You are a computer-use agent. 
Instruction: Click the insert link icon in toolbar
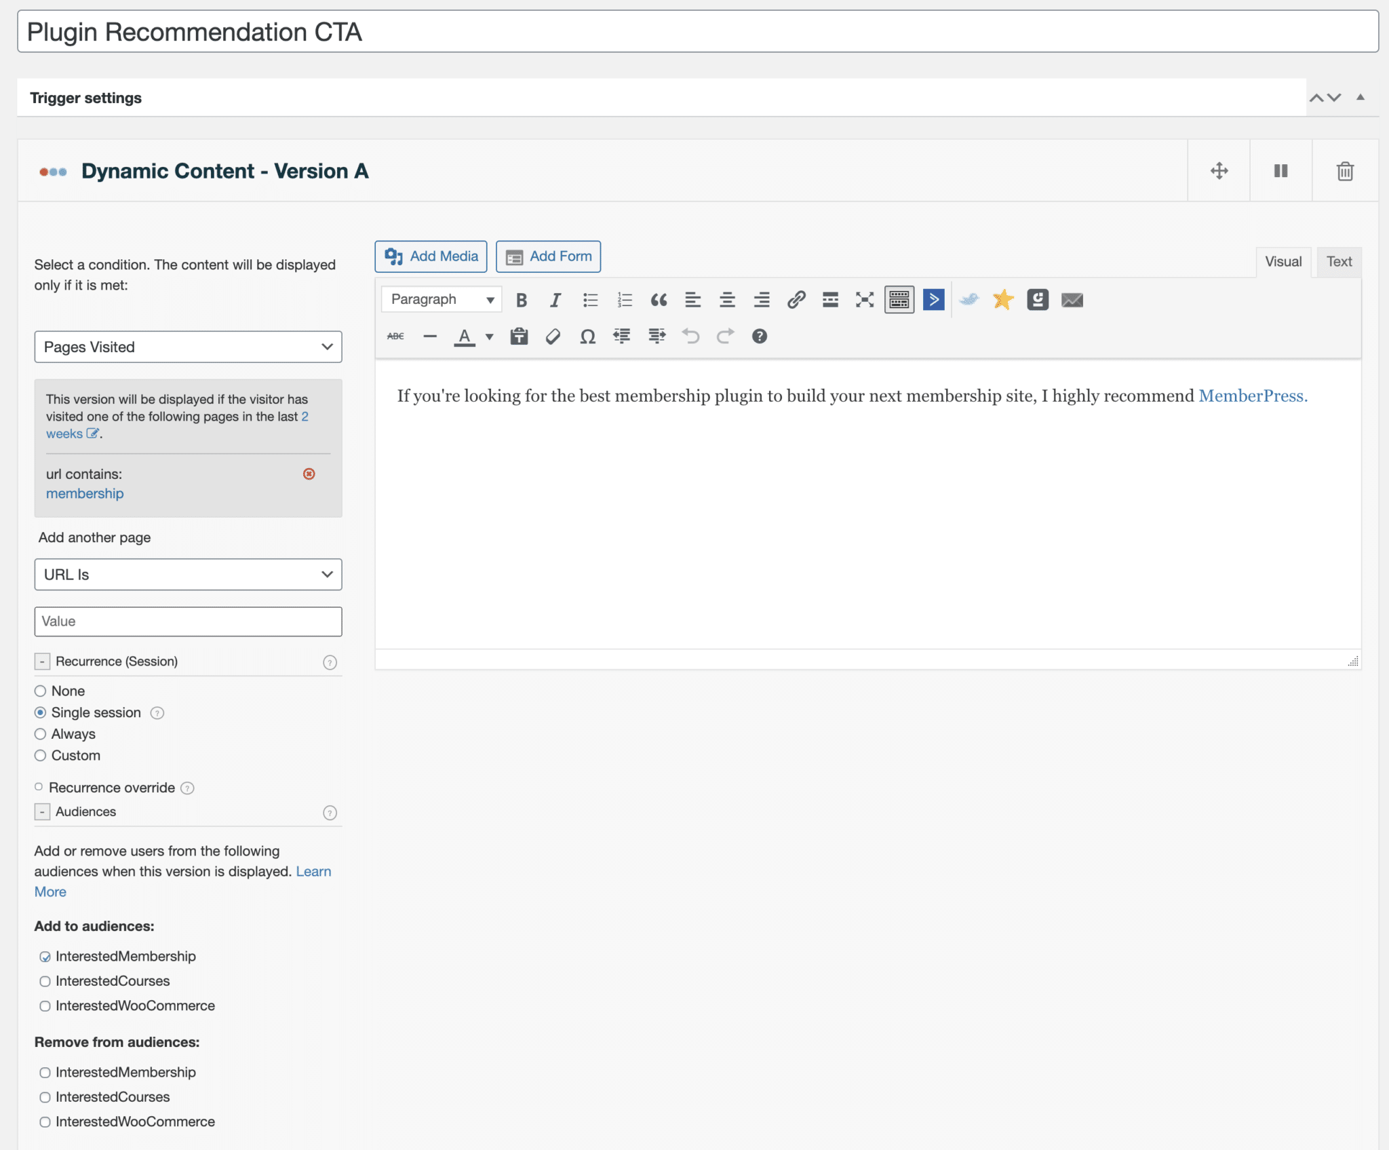click(796, 300)
